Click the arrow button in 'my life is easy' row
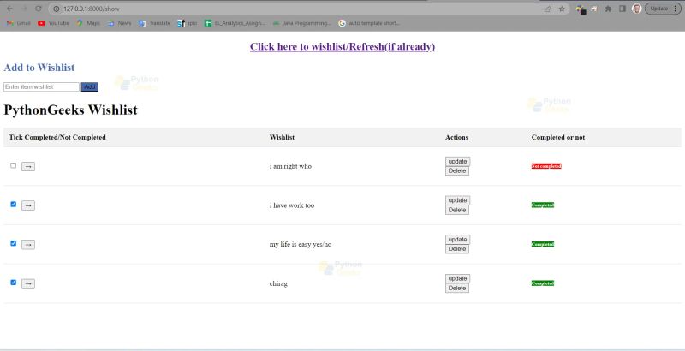685x351 pixels. click(28, 245)
